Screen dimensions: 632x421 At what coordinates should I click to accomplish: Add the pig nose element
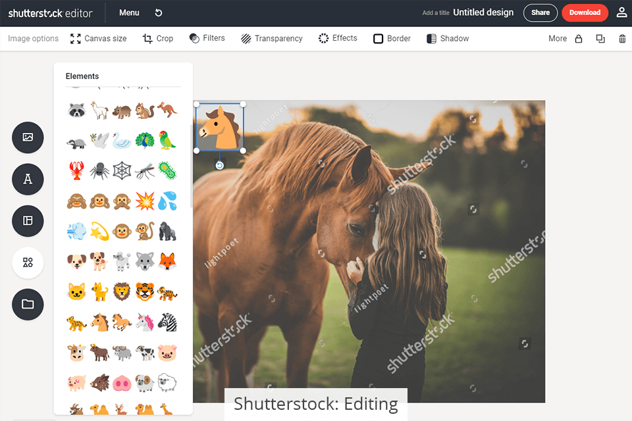pyautogui.click(x=122, y=383)
